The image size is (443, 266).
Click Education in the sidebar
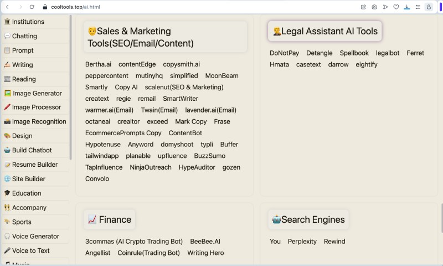[x=35, y=193]
